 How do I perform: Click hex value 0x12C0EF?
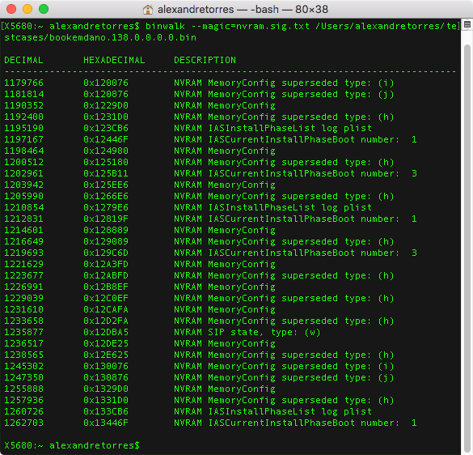(x=106, y=298)
